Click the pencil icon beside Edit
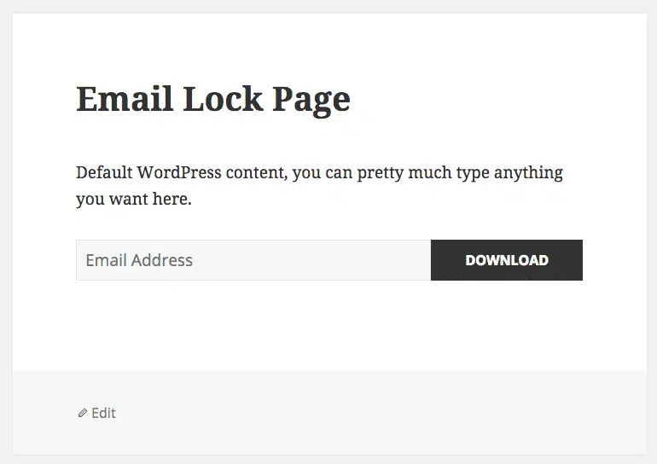The width and height of the screenshot is (657, 464). 83,414
